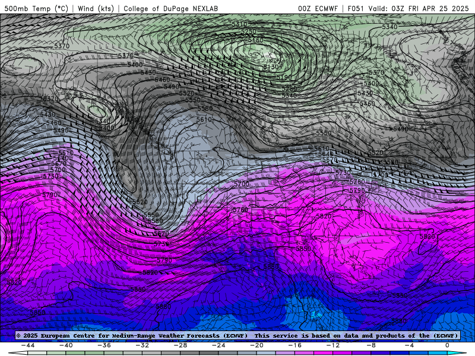Image resolution: width=475 pixels, height=356 pixels.
Task: Click the 5280 height contour label
Action: (x=289, y=88)
